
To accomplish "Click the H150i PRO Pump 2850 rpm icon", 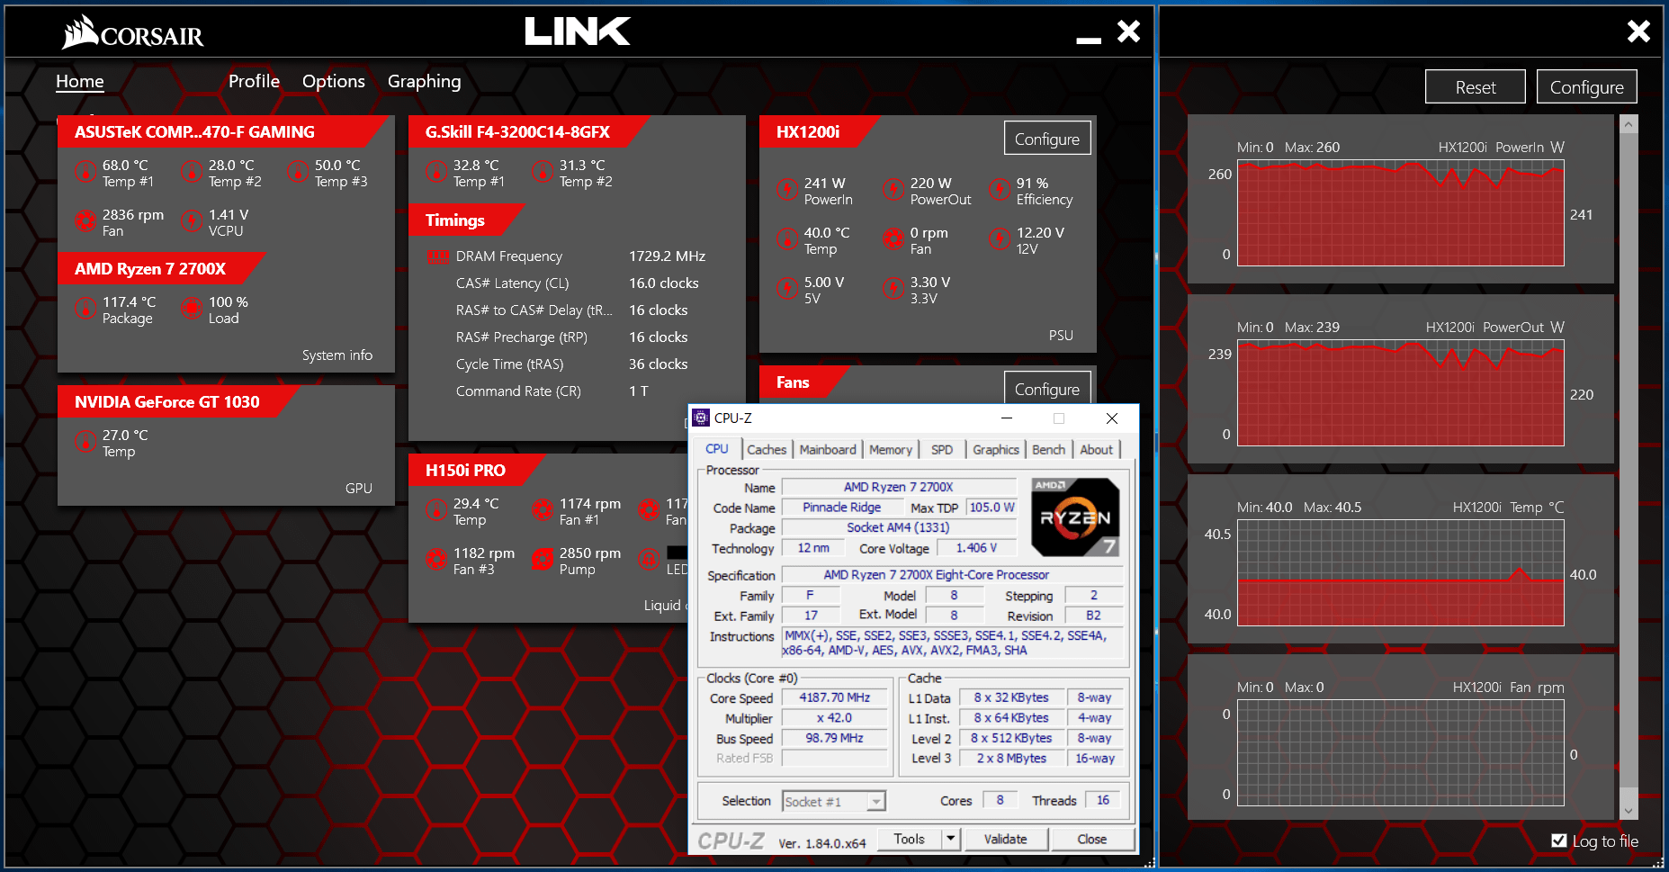I will pos(543,559).
